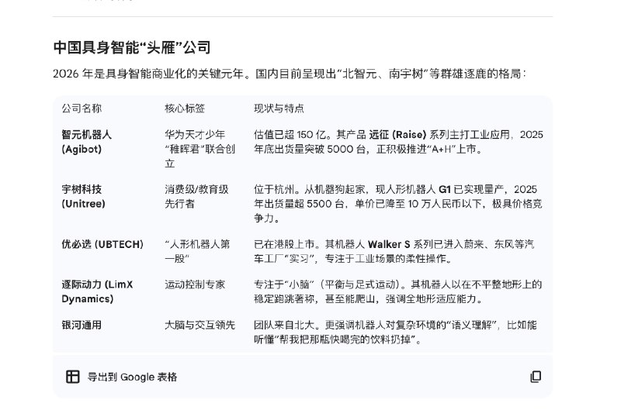Select the 优必选 (UBTECH) company cell
The image size is (621, 417).
102,244
